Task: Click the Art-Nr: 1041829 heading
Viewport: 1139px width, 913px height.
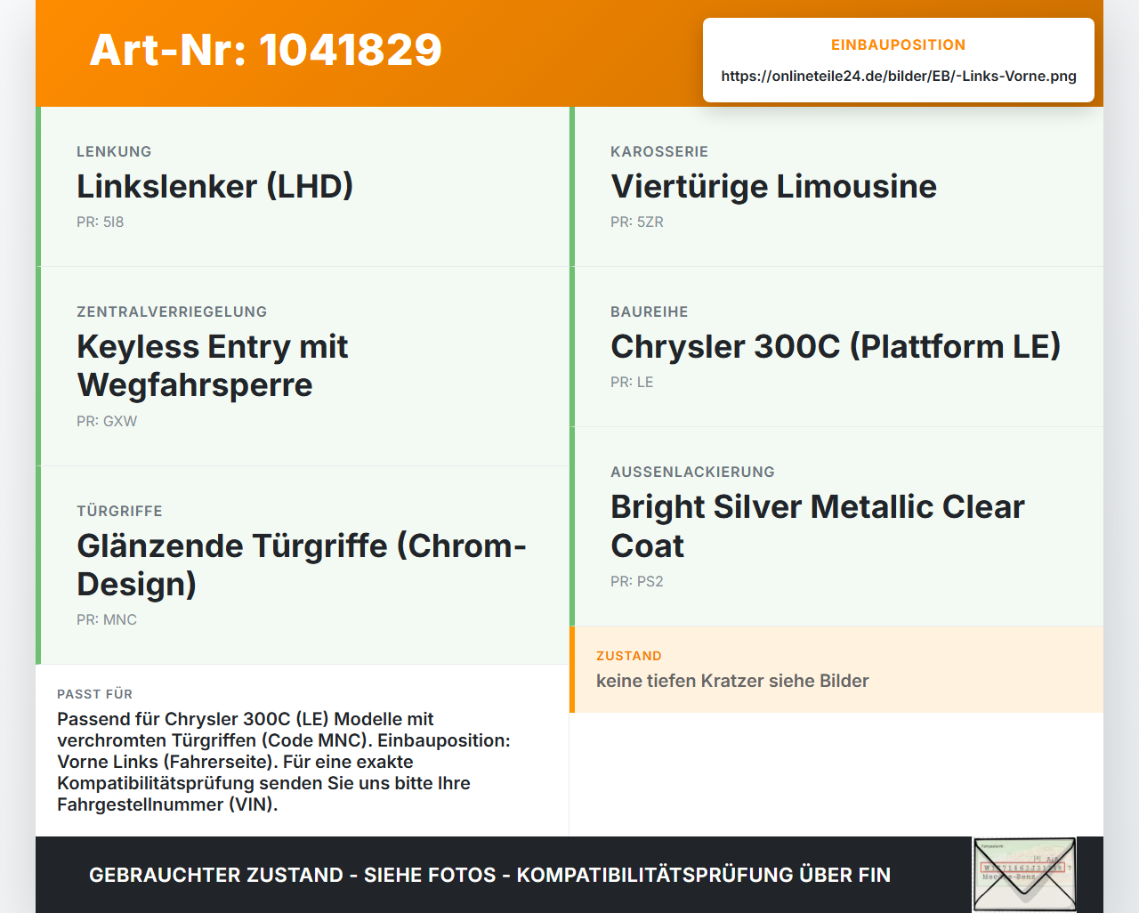Action: tap(265, 50)
